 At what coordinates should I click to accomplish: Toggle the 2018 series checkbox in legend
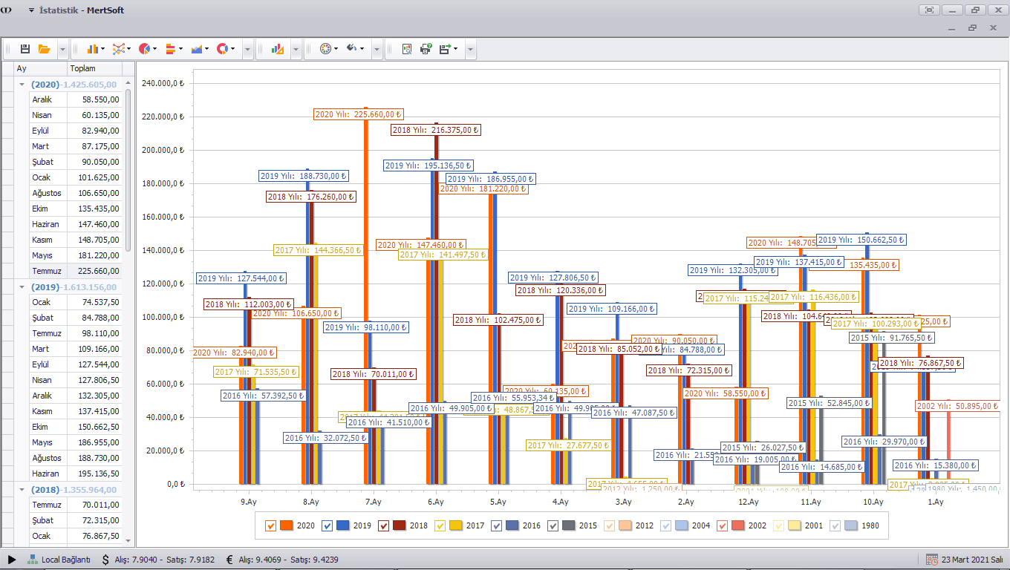(x=385, y=525)
